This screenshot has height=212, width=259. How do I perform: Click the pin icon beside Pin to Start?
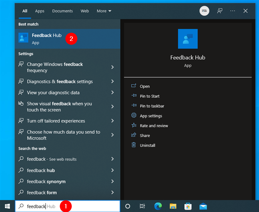[134, 95]
